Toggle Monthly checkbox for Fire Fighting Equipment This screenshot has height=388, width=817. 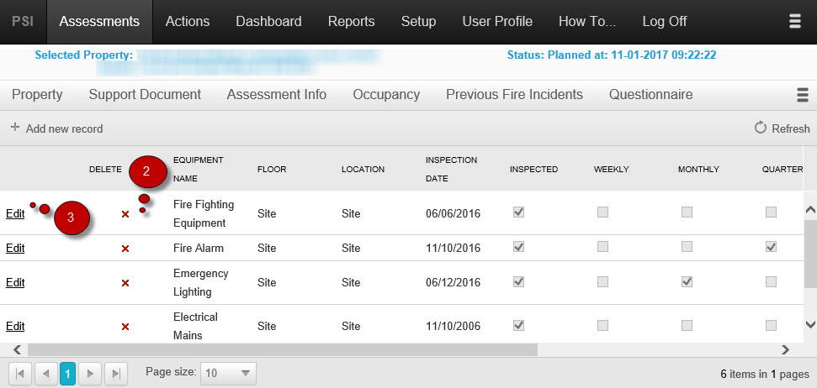click(687, 212)
